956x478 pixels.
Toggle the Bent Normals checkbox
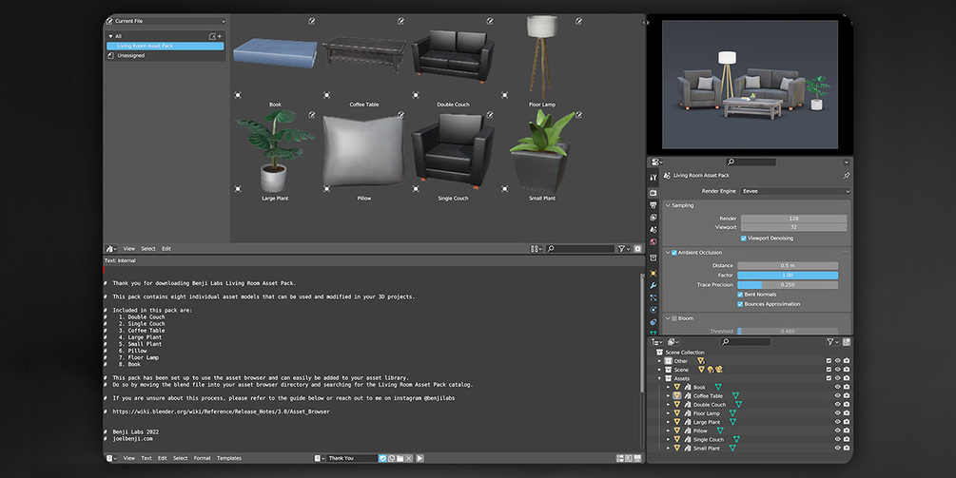740,294
